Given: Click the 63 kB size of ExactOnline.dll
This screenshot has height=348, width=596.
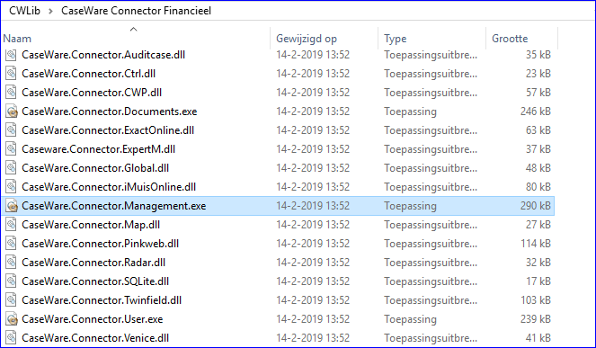Looking at the screenshot, I should [x=538, y=130].
